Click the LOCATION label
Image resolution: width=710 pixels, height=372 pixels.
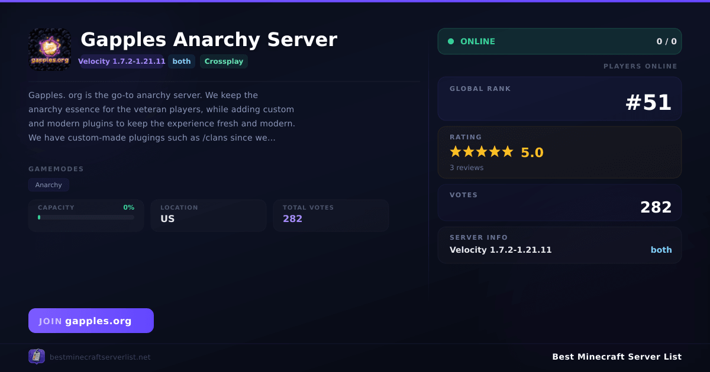(x=179, y=207)
